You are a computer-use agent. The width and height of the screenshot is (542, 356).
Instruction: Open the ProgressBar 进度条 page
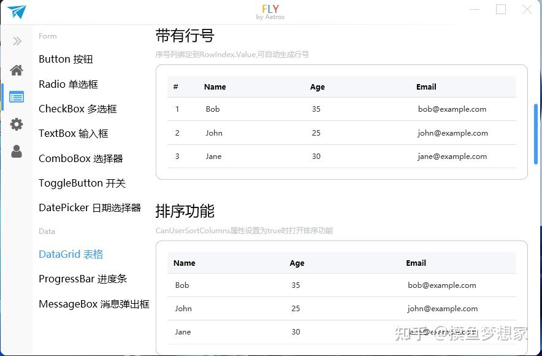click(82, 278)
